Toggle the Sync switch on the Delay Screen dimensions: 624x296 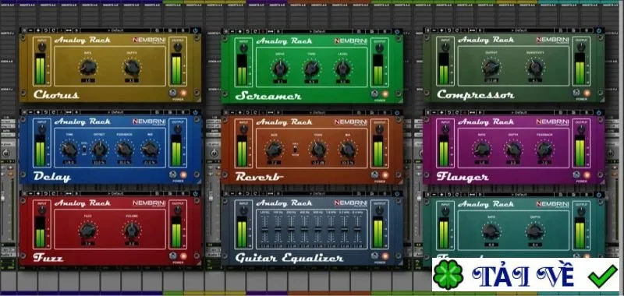tap(84, 149)
